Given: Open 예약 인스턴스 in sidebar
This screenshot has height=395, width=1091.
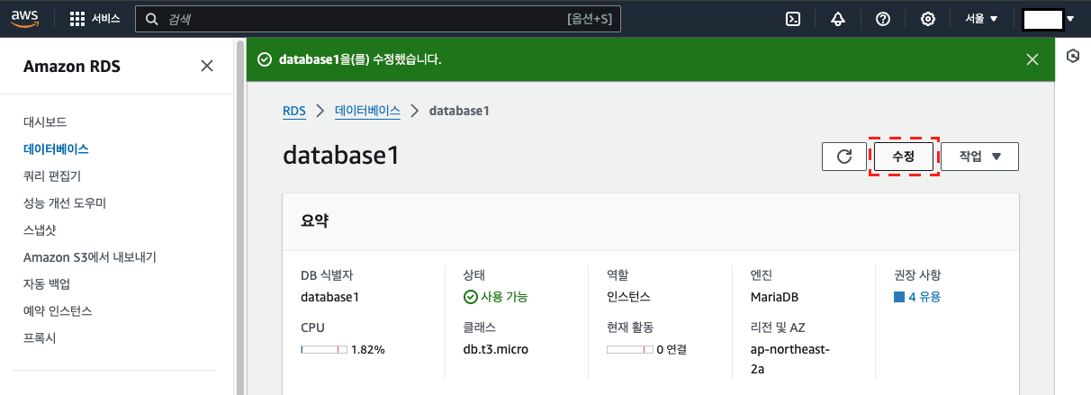Looking at the screenshot, I should [x=58, y=310].
